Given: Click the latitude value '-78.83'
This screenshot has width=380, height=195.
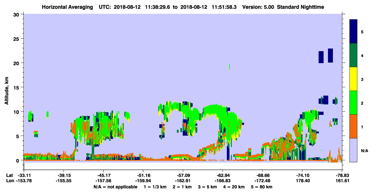Looking at the screenshot, I should pos(342,175).
